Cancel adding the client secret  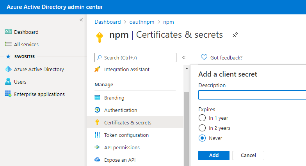pos(248,155)
